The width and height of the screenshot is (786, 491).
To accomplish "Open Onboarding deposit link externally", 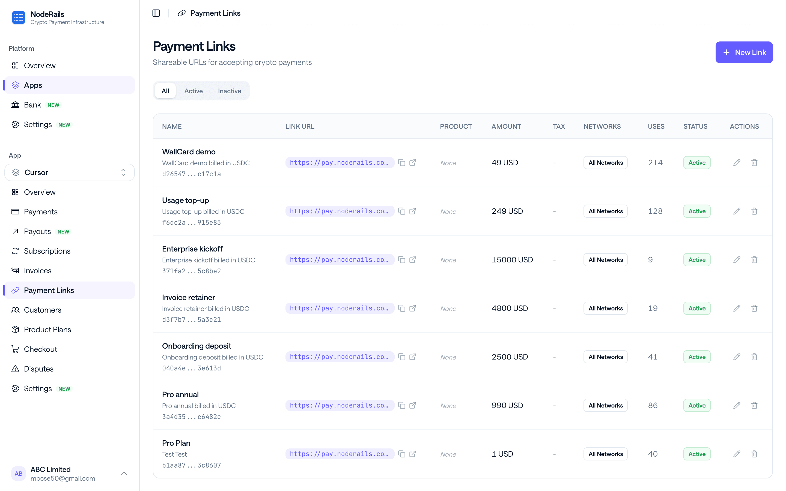I will pyautogui.click(x=413, y=357).
